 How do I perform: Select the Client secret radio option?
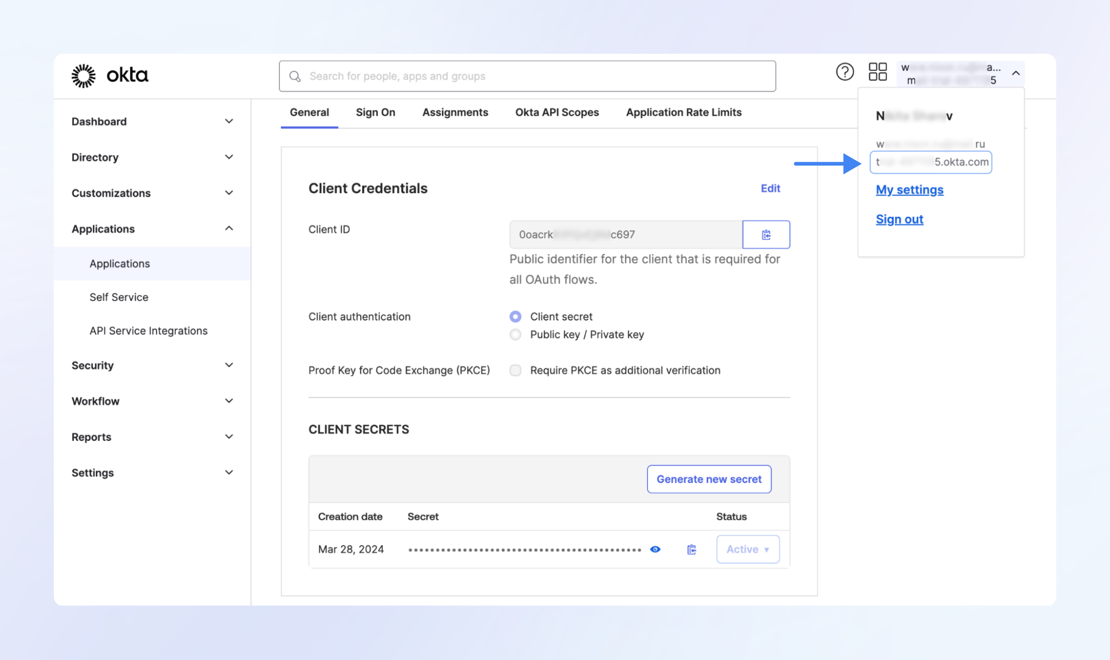(515, 317)
